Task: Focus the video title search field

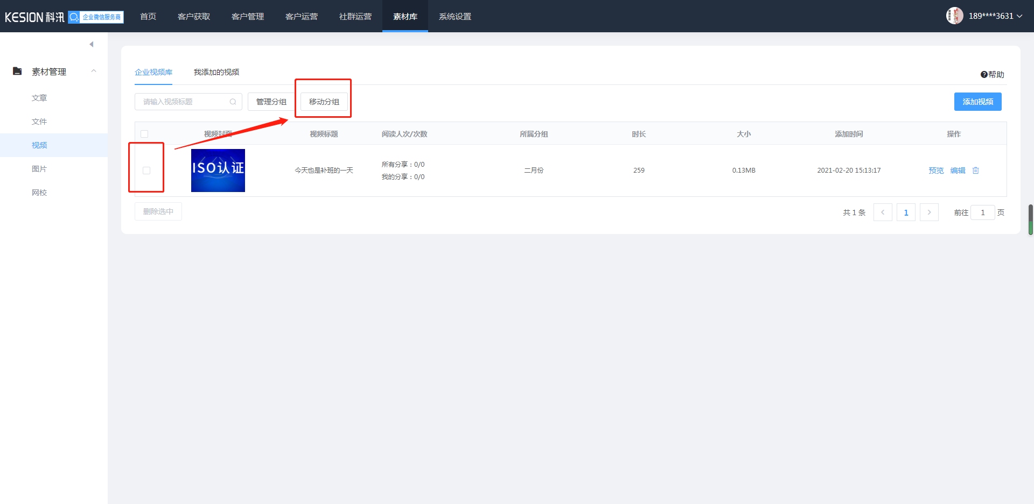Action: click(x=183, y=102)
